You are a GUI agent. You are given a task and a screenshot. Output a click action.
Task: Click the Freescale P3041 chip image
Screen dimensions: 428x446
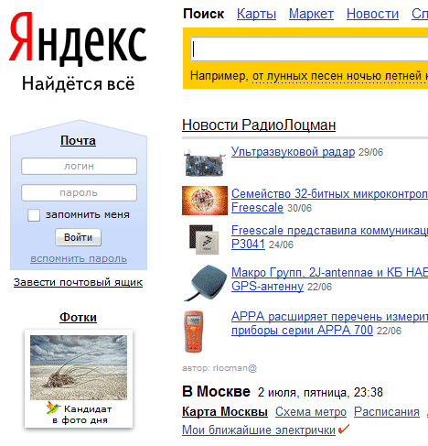(204, 239)
